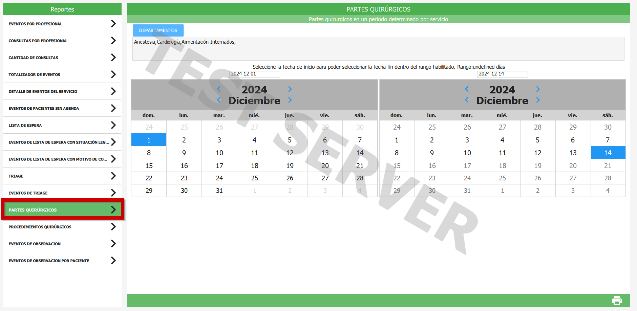Expand Procedimientos Quirúrgicos chevron arrow
637x311 pixels.
pos(113,227)
